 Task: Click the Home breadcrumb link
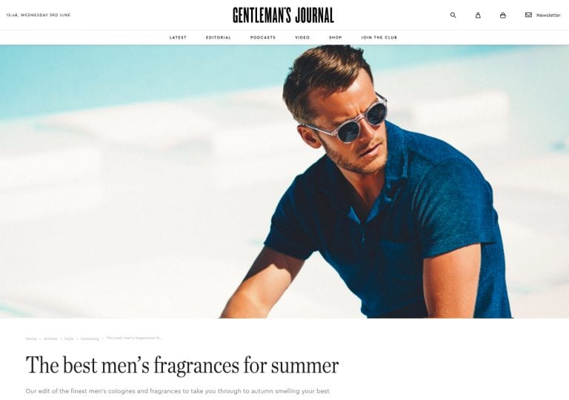(31, 339)
